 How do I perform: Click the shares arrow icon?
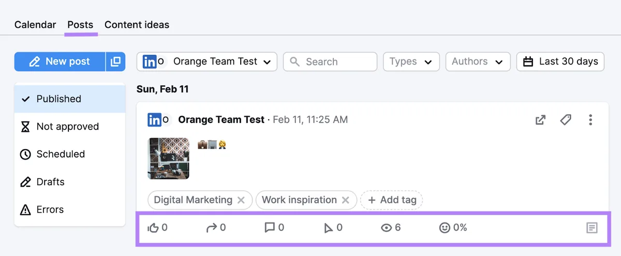[211, 228]
